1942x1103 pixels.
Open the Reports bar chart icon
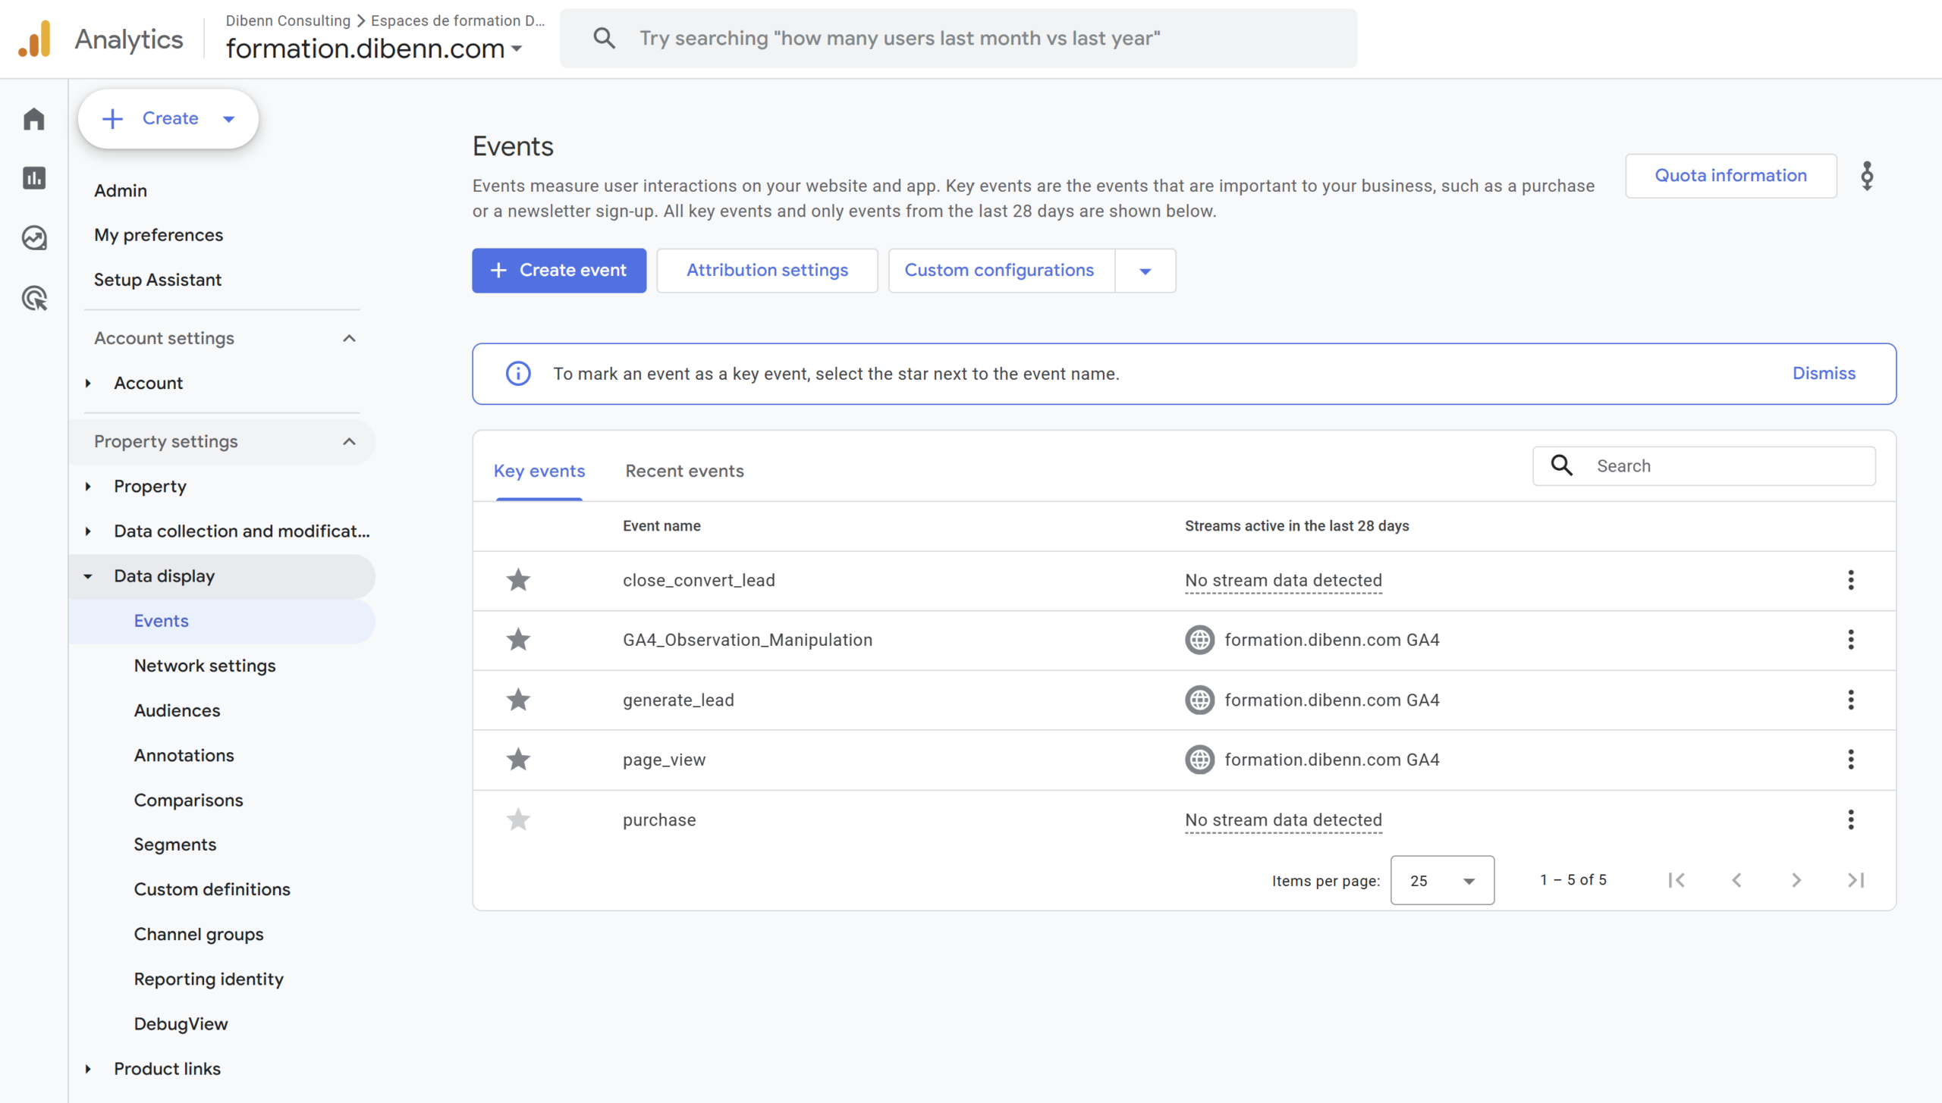point(34,178)
